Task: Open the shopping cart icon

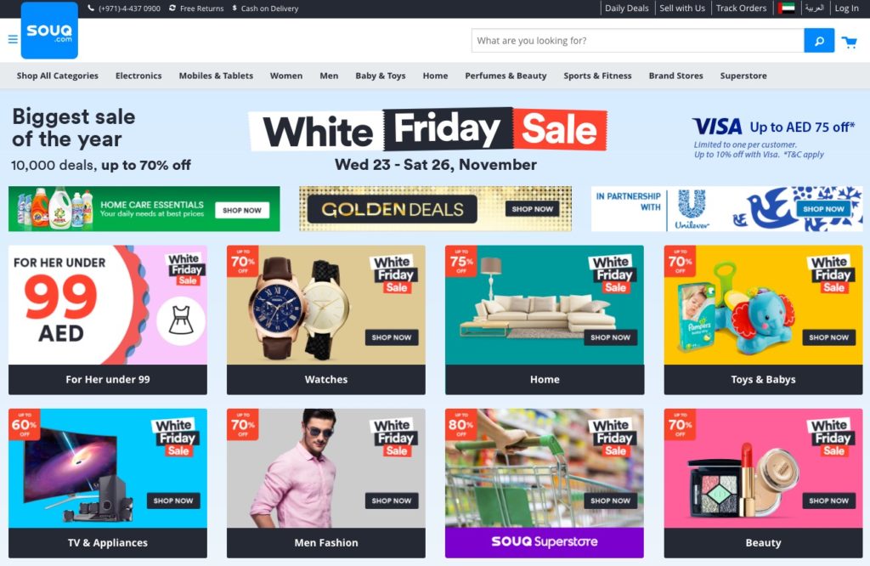Action: coord(849,42)
